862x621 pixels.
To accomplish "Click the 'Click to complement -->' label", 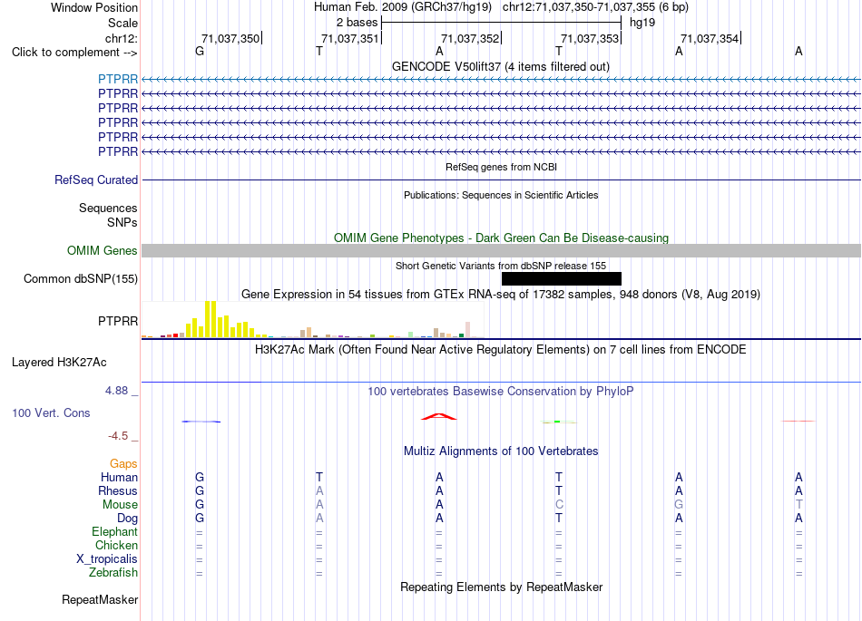I will click(x=74, y=53).
